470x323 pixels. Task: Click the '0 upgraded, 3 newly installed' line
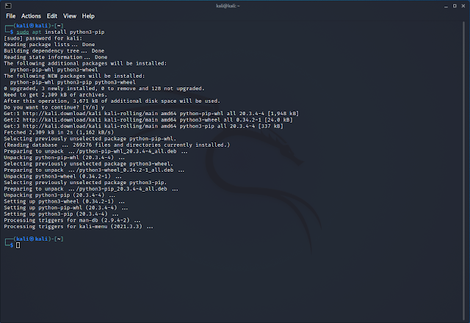click(x=104, y=89)
